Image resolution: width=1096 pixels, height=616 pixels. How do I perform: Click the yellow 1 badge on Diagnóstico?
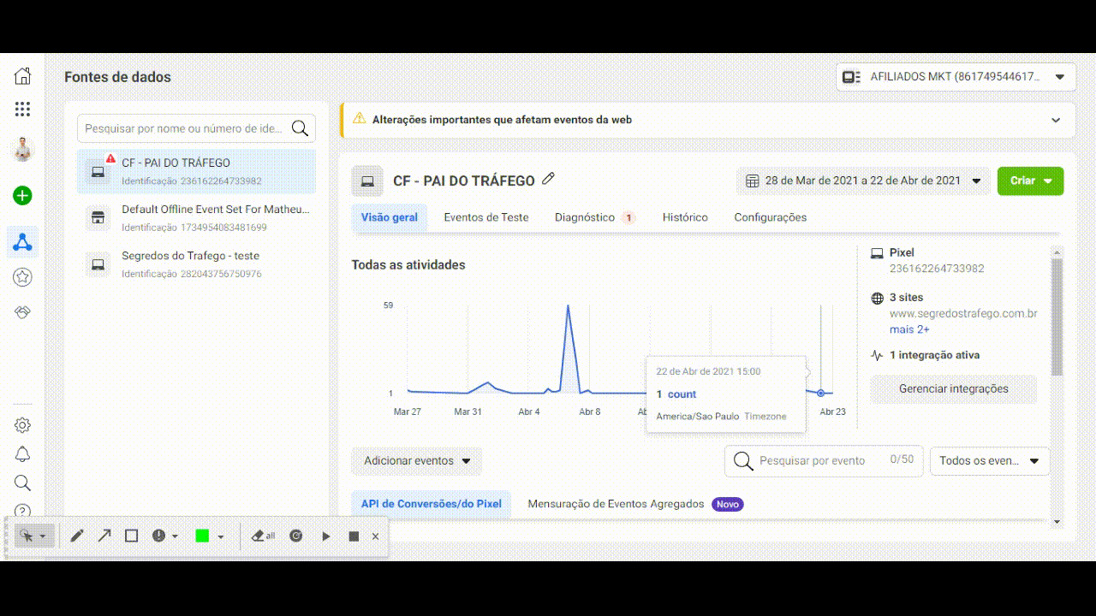(628, 217)
